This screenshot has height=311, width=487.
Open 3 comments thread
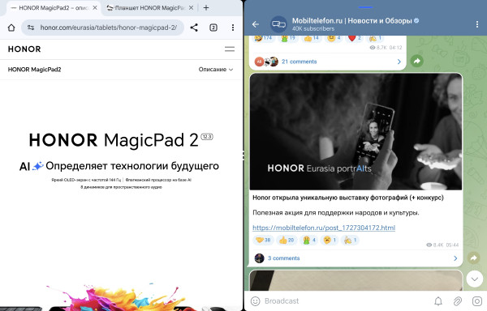pyautogui.click(x=283, y=258)
